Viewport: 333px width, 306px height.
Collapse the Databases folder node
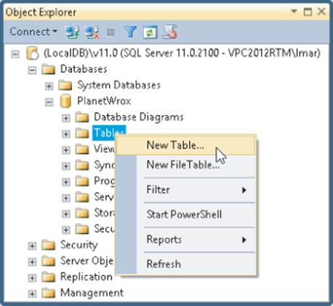coord(32,71)
